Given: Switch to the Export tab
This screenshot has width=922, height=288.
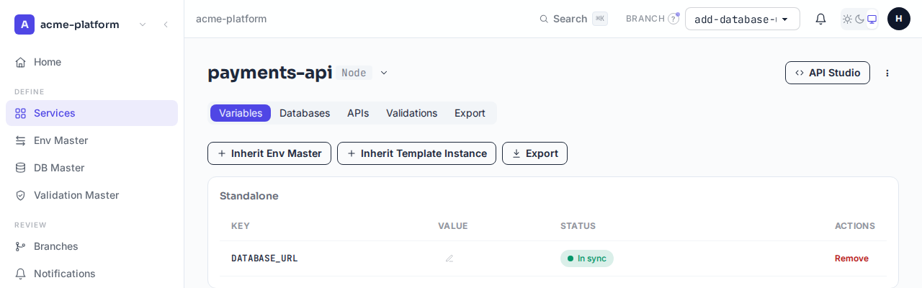Looking at the screenshot, I should 470,113.
